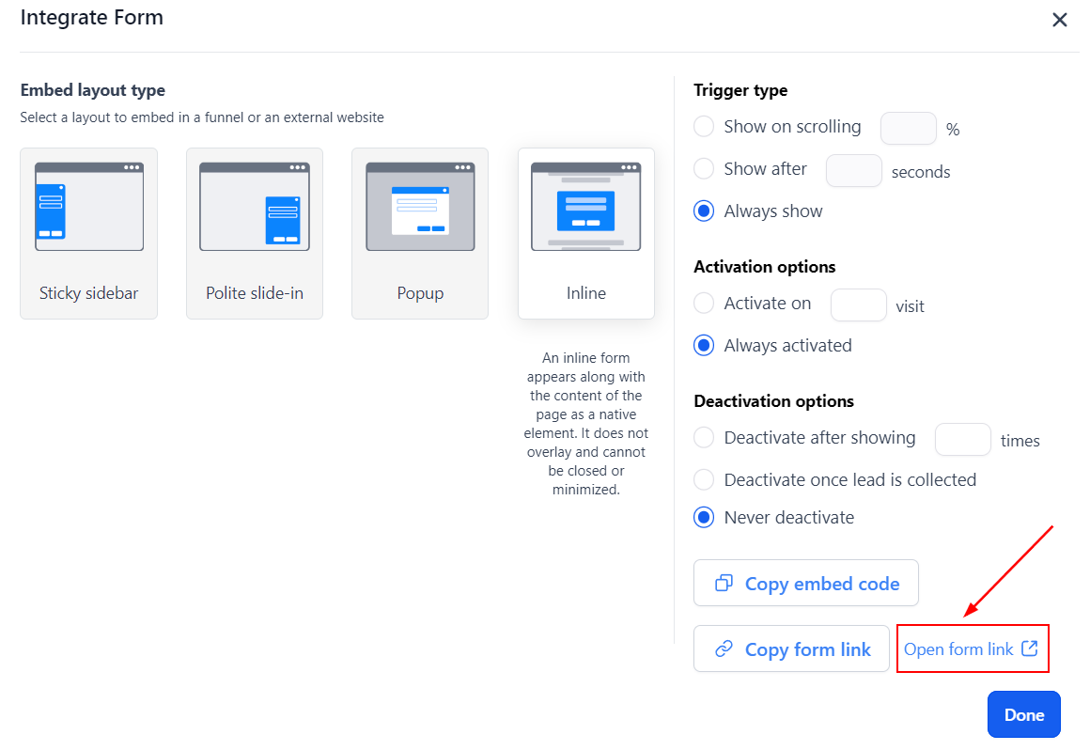This screenshot has width=1090, height=750.
Task: Focus the Show after seconds input box
Action: click(853, 170)
